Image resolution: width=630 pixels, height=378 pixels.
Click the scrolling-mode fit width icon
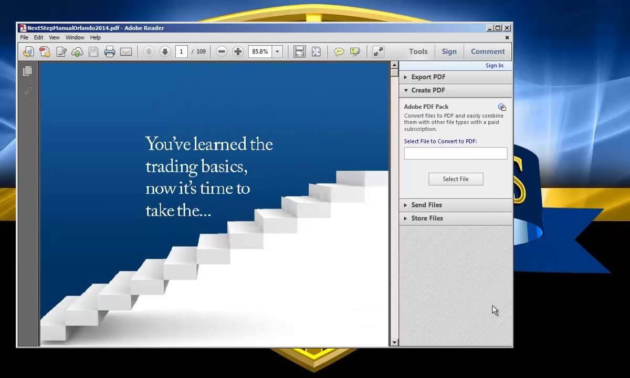299,51
